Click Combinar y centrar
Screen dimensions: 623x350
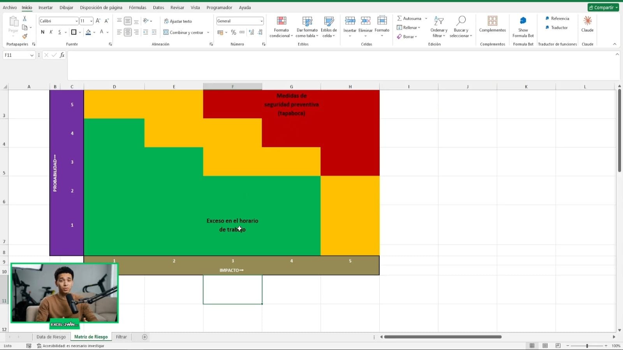tap(183, 32)
